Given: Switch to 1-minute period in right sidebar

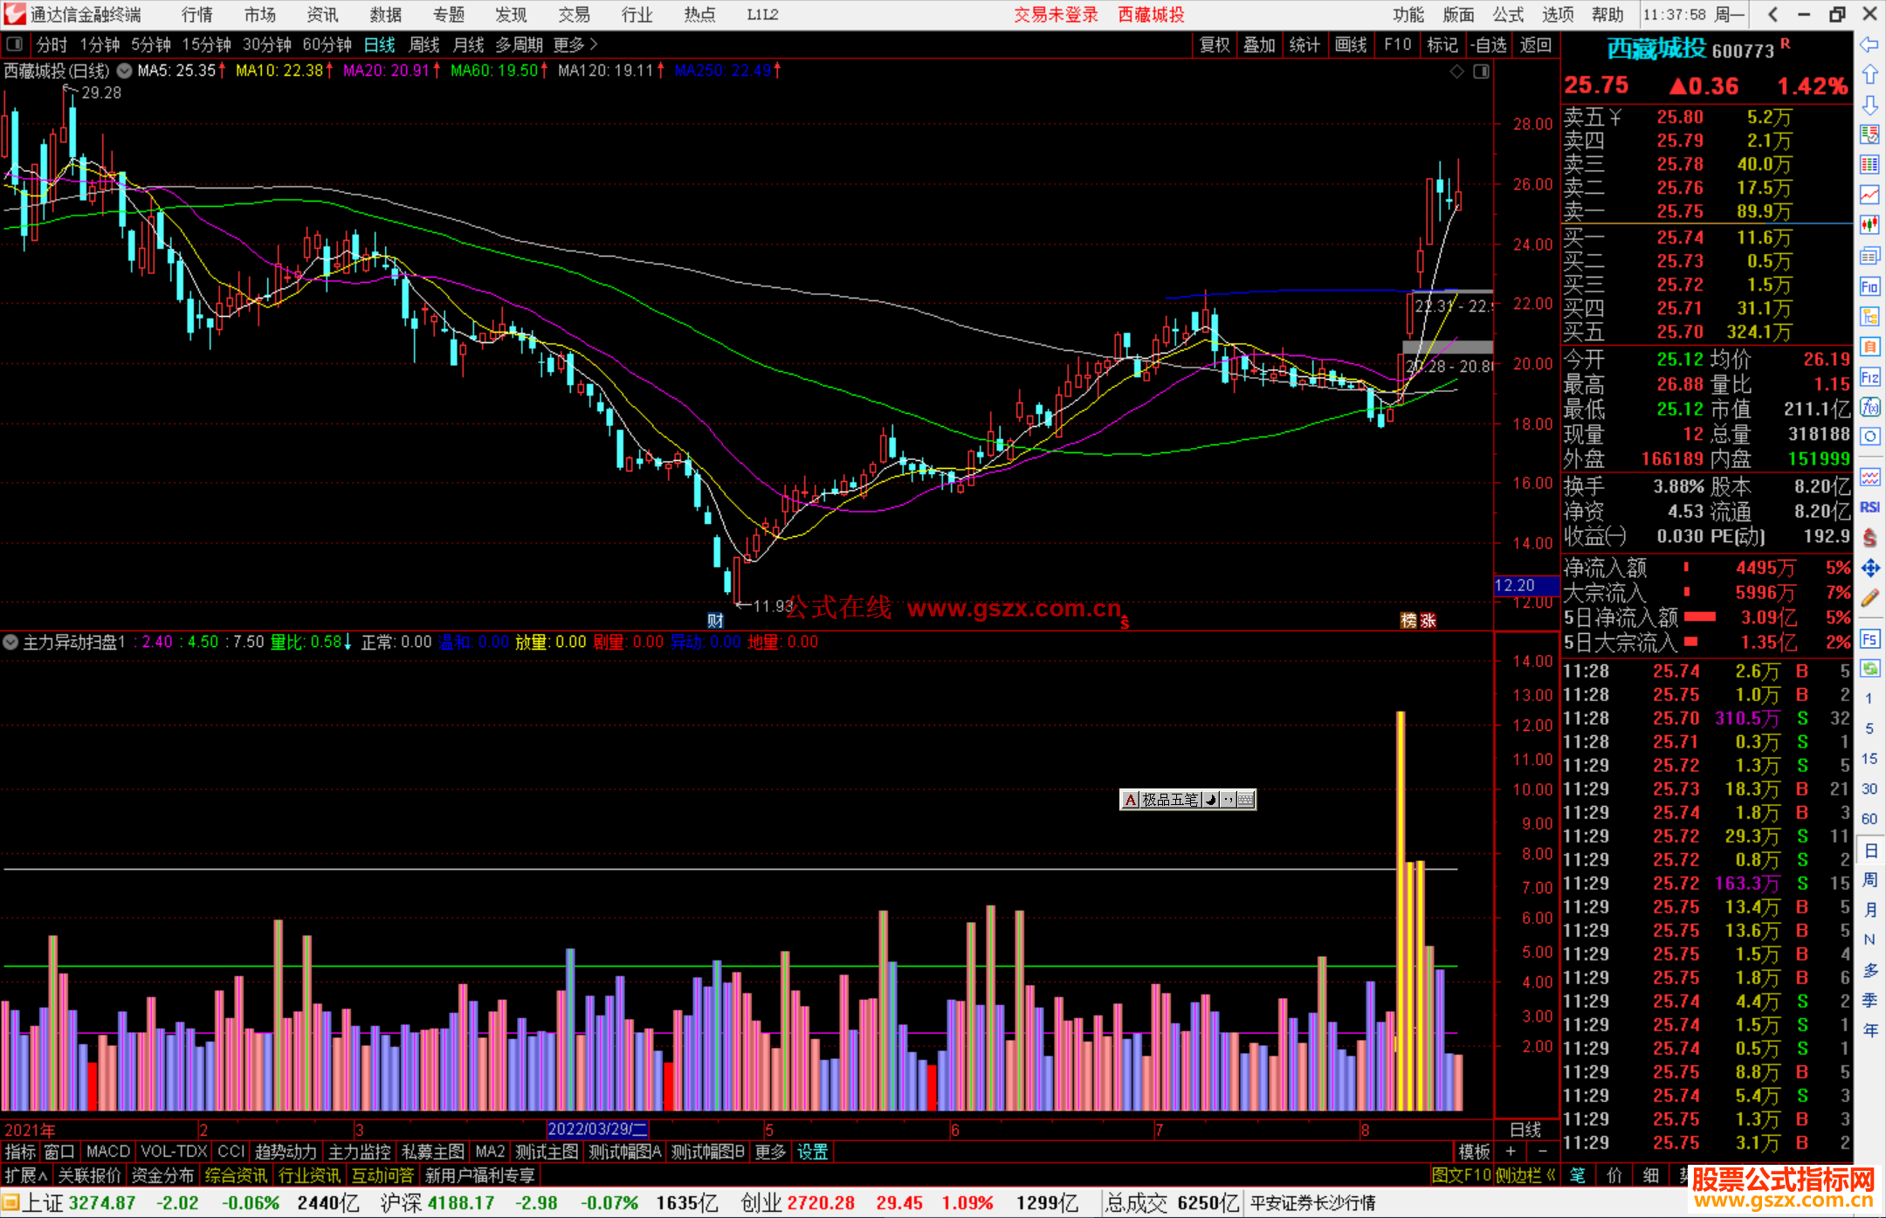Looking at the screenshot, I should (1869, 698).
